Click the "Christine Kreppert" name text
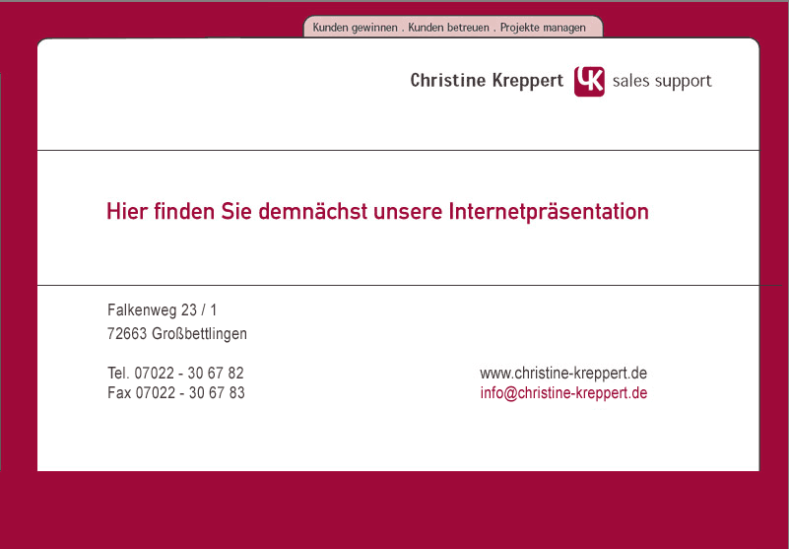The height and width of the screenshot is (549, 789). pyautogui.click(x=487, y=81)
